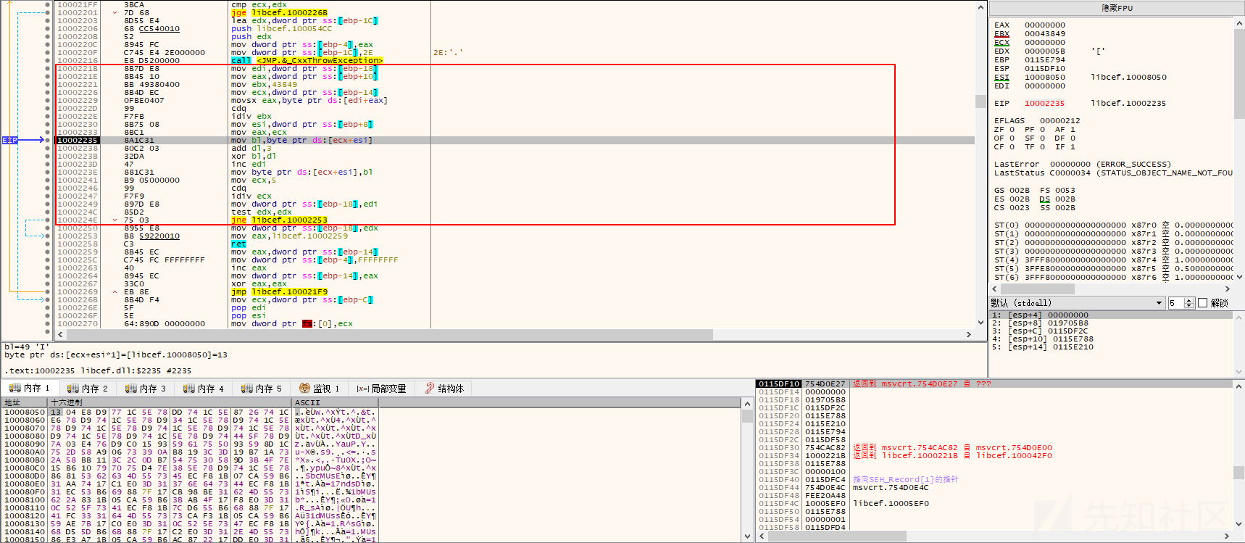Toggle breakpoint dot beside address 10002203
This screenshot has height=543, width=1245.
[x=48, y=20]
